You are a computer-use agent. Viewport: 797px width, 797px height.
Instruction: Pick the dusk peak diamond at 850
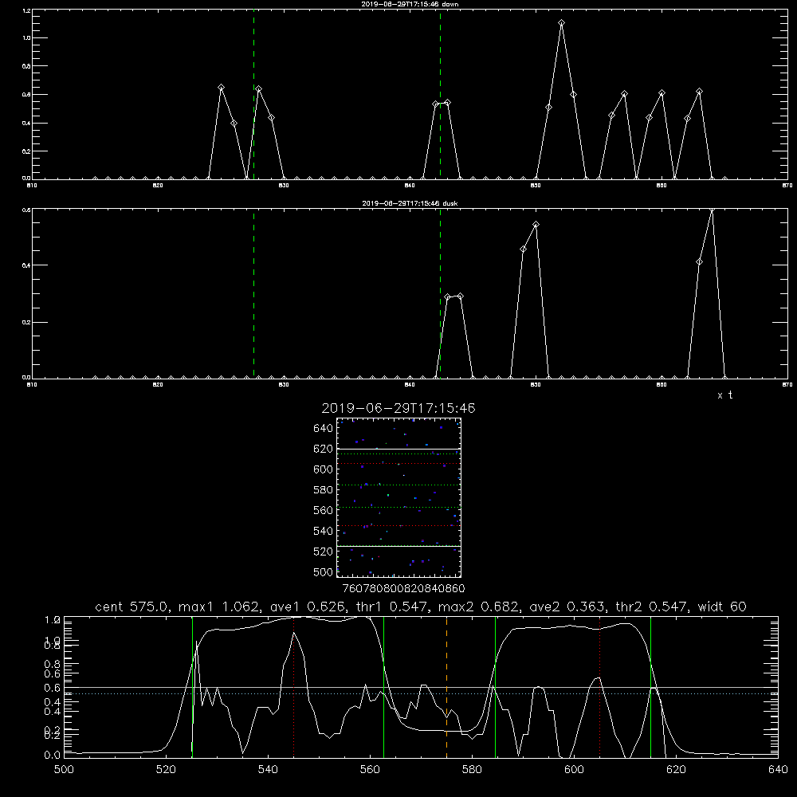[x=536, y=224]
